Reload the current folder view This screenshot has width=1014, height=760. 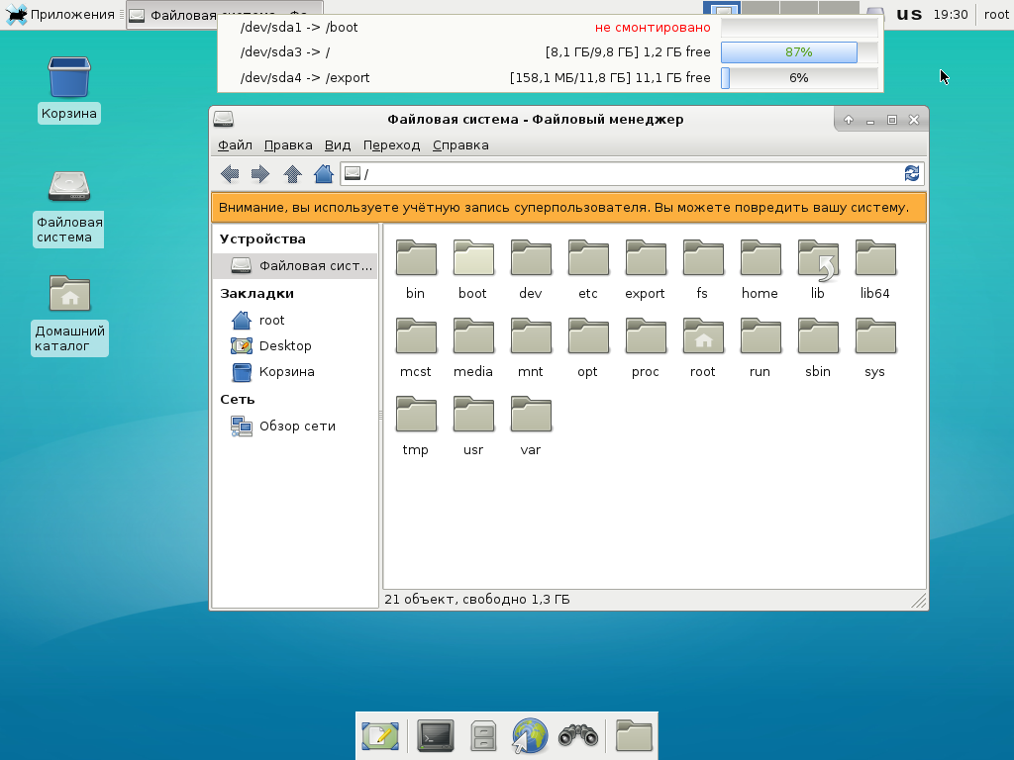coord(912,174)
